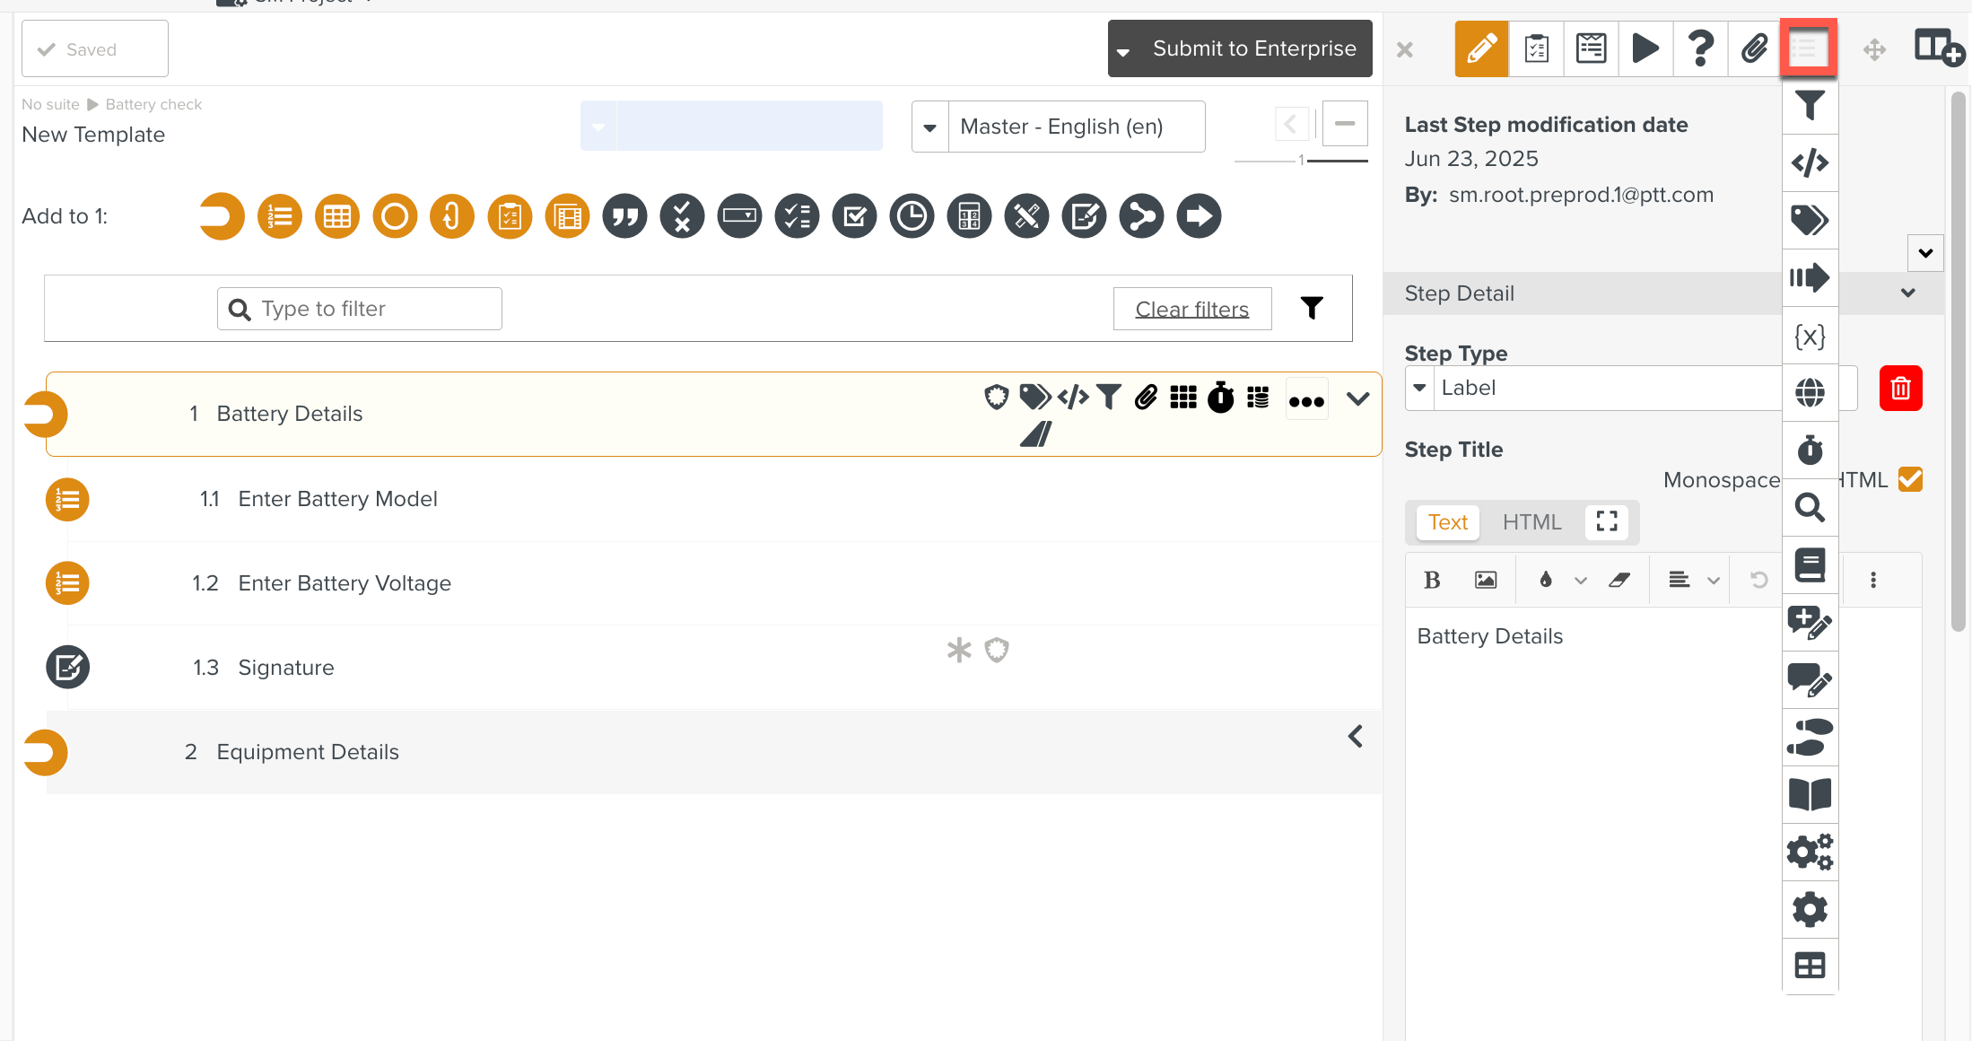Click the red delete trash button

tap(1900, 389)
